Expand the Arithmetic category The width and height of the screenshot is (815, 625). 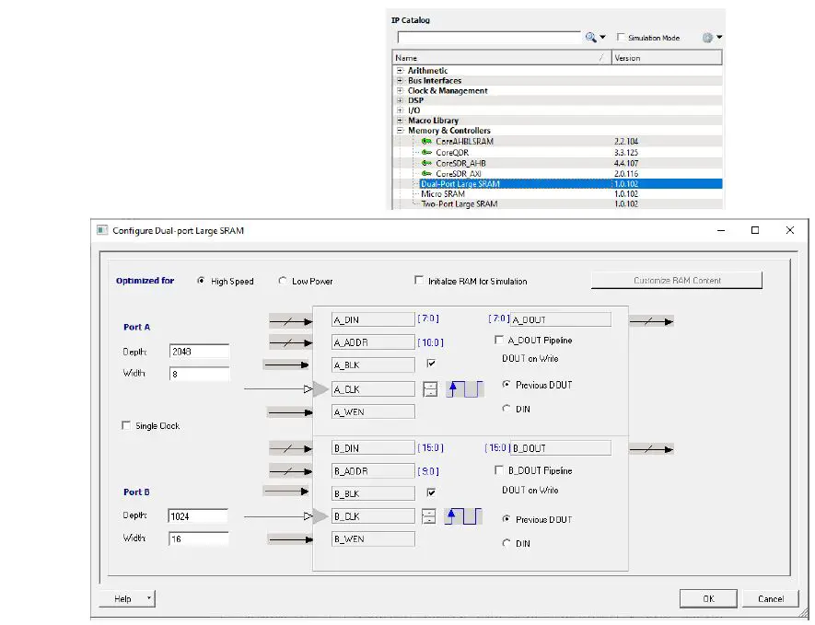(x=401, y=71)
